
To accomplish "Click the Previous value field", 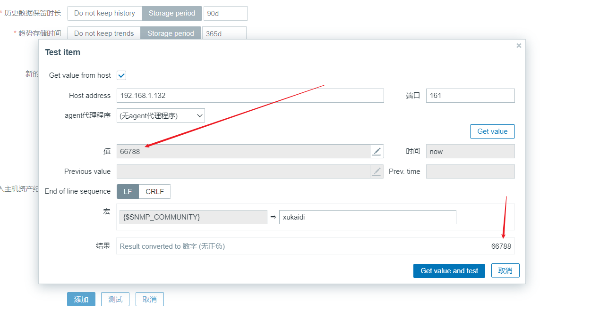I will [x=243, y=171].
